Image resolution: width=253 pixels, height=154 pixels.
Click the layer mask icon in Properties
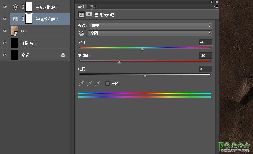click(x=89, y=14)
